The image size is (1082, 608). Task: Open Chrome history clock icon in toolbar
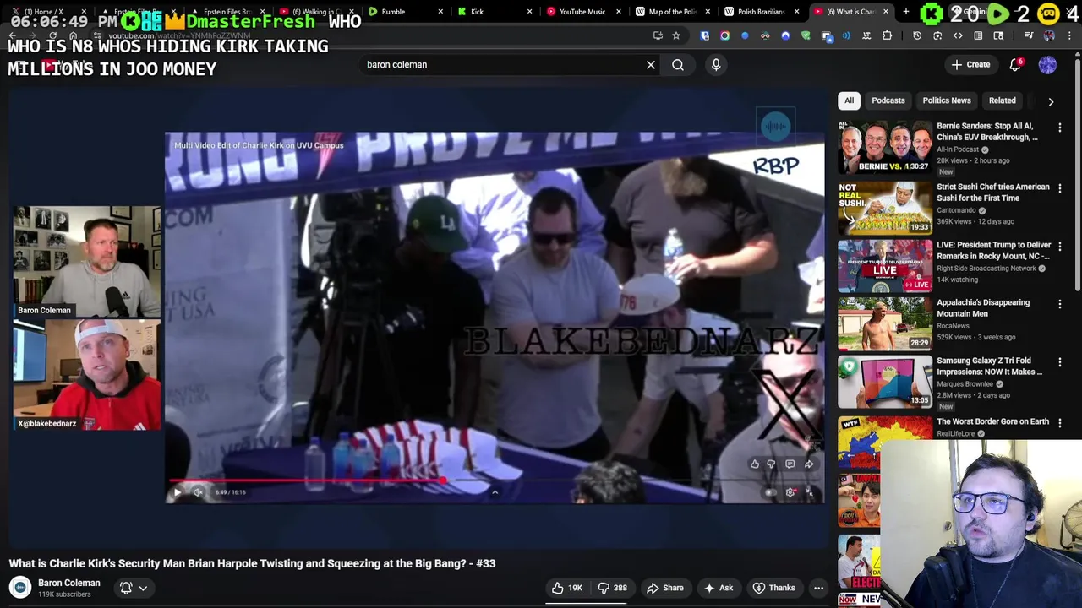click(x=917, y=35)
